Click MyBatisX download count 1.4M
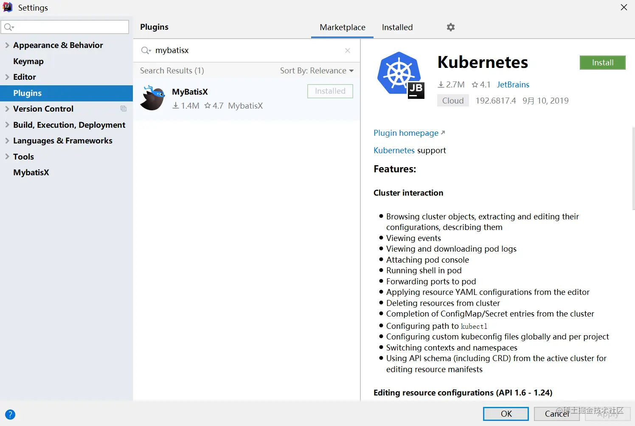The image size is (635, 426). [185, 106]
